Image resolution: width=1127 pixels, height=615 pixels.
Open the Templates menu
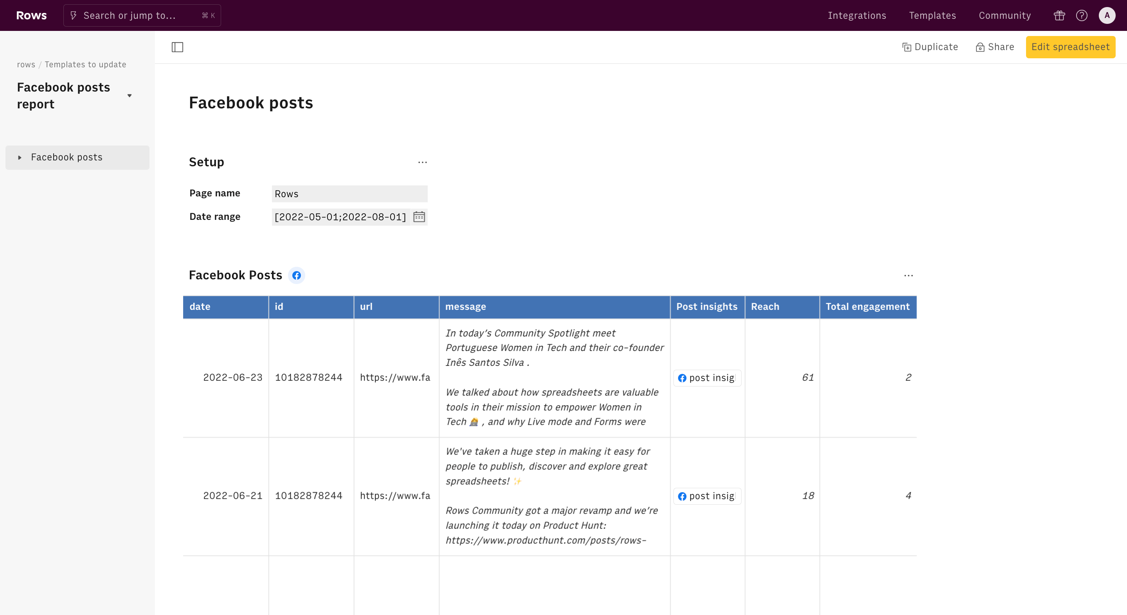[x=932, y=16]
